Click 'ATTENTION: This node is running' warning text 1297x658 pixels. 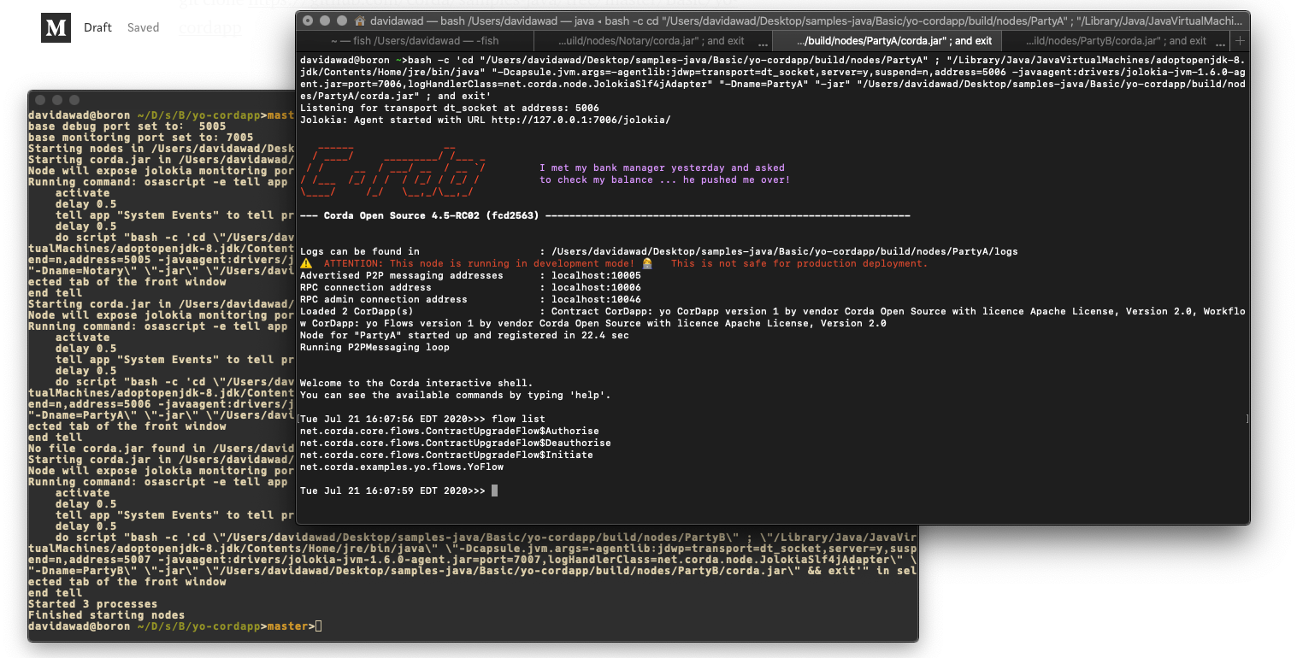[x=479, y=263]
